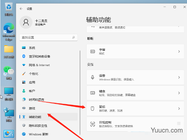Select the Network desktop icon

(9, 115)
